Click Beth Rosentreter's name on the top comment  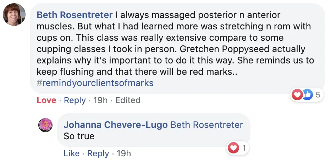pos(75,15)
